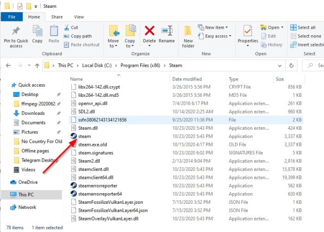Open recent locations dropdown arrow
Image resolution: width=324 pixels, height=232 pixels.
29,65
